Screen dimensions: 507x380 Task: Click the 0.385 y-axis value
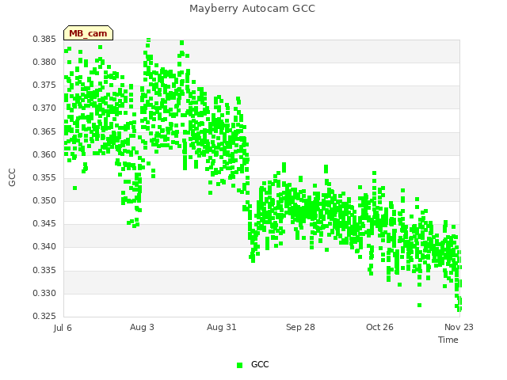click(44, 39)
